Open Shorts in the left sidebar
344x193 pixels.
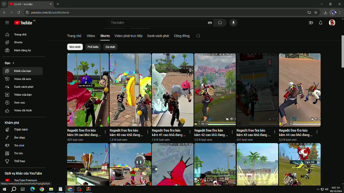pos(23,42)
